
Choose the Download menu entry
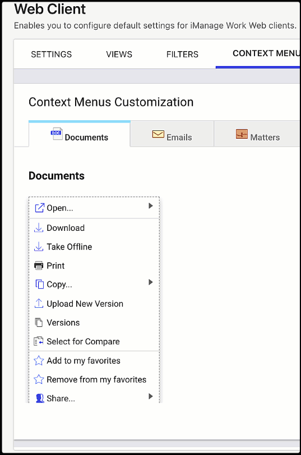pos(94,228)
